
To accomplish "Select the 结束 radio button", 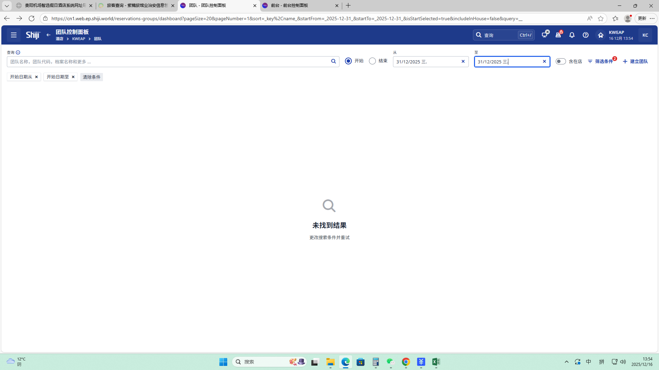I will click(372, 61).
